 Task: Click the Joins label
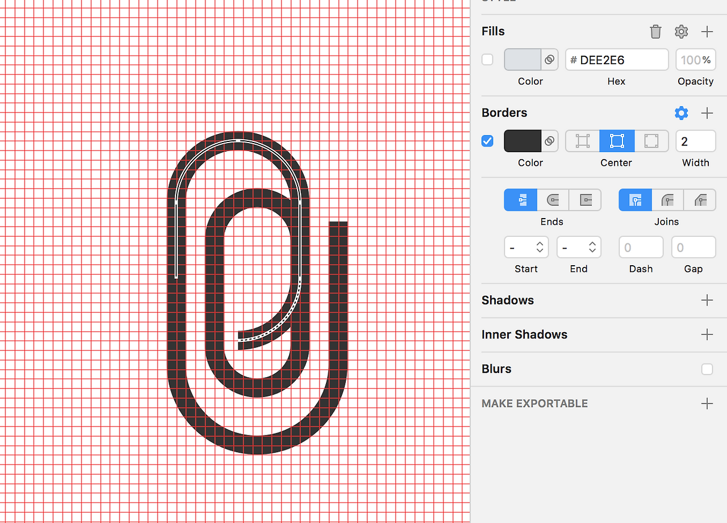[x=667, y=222]
